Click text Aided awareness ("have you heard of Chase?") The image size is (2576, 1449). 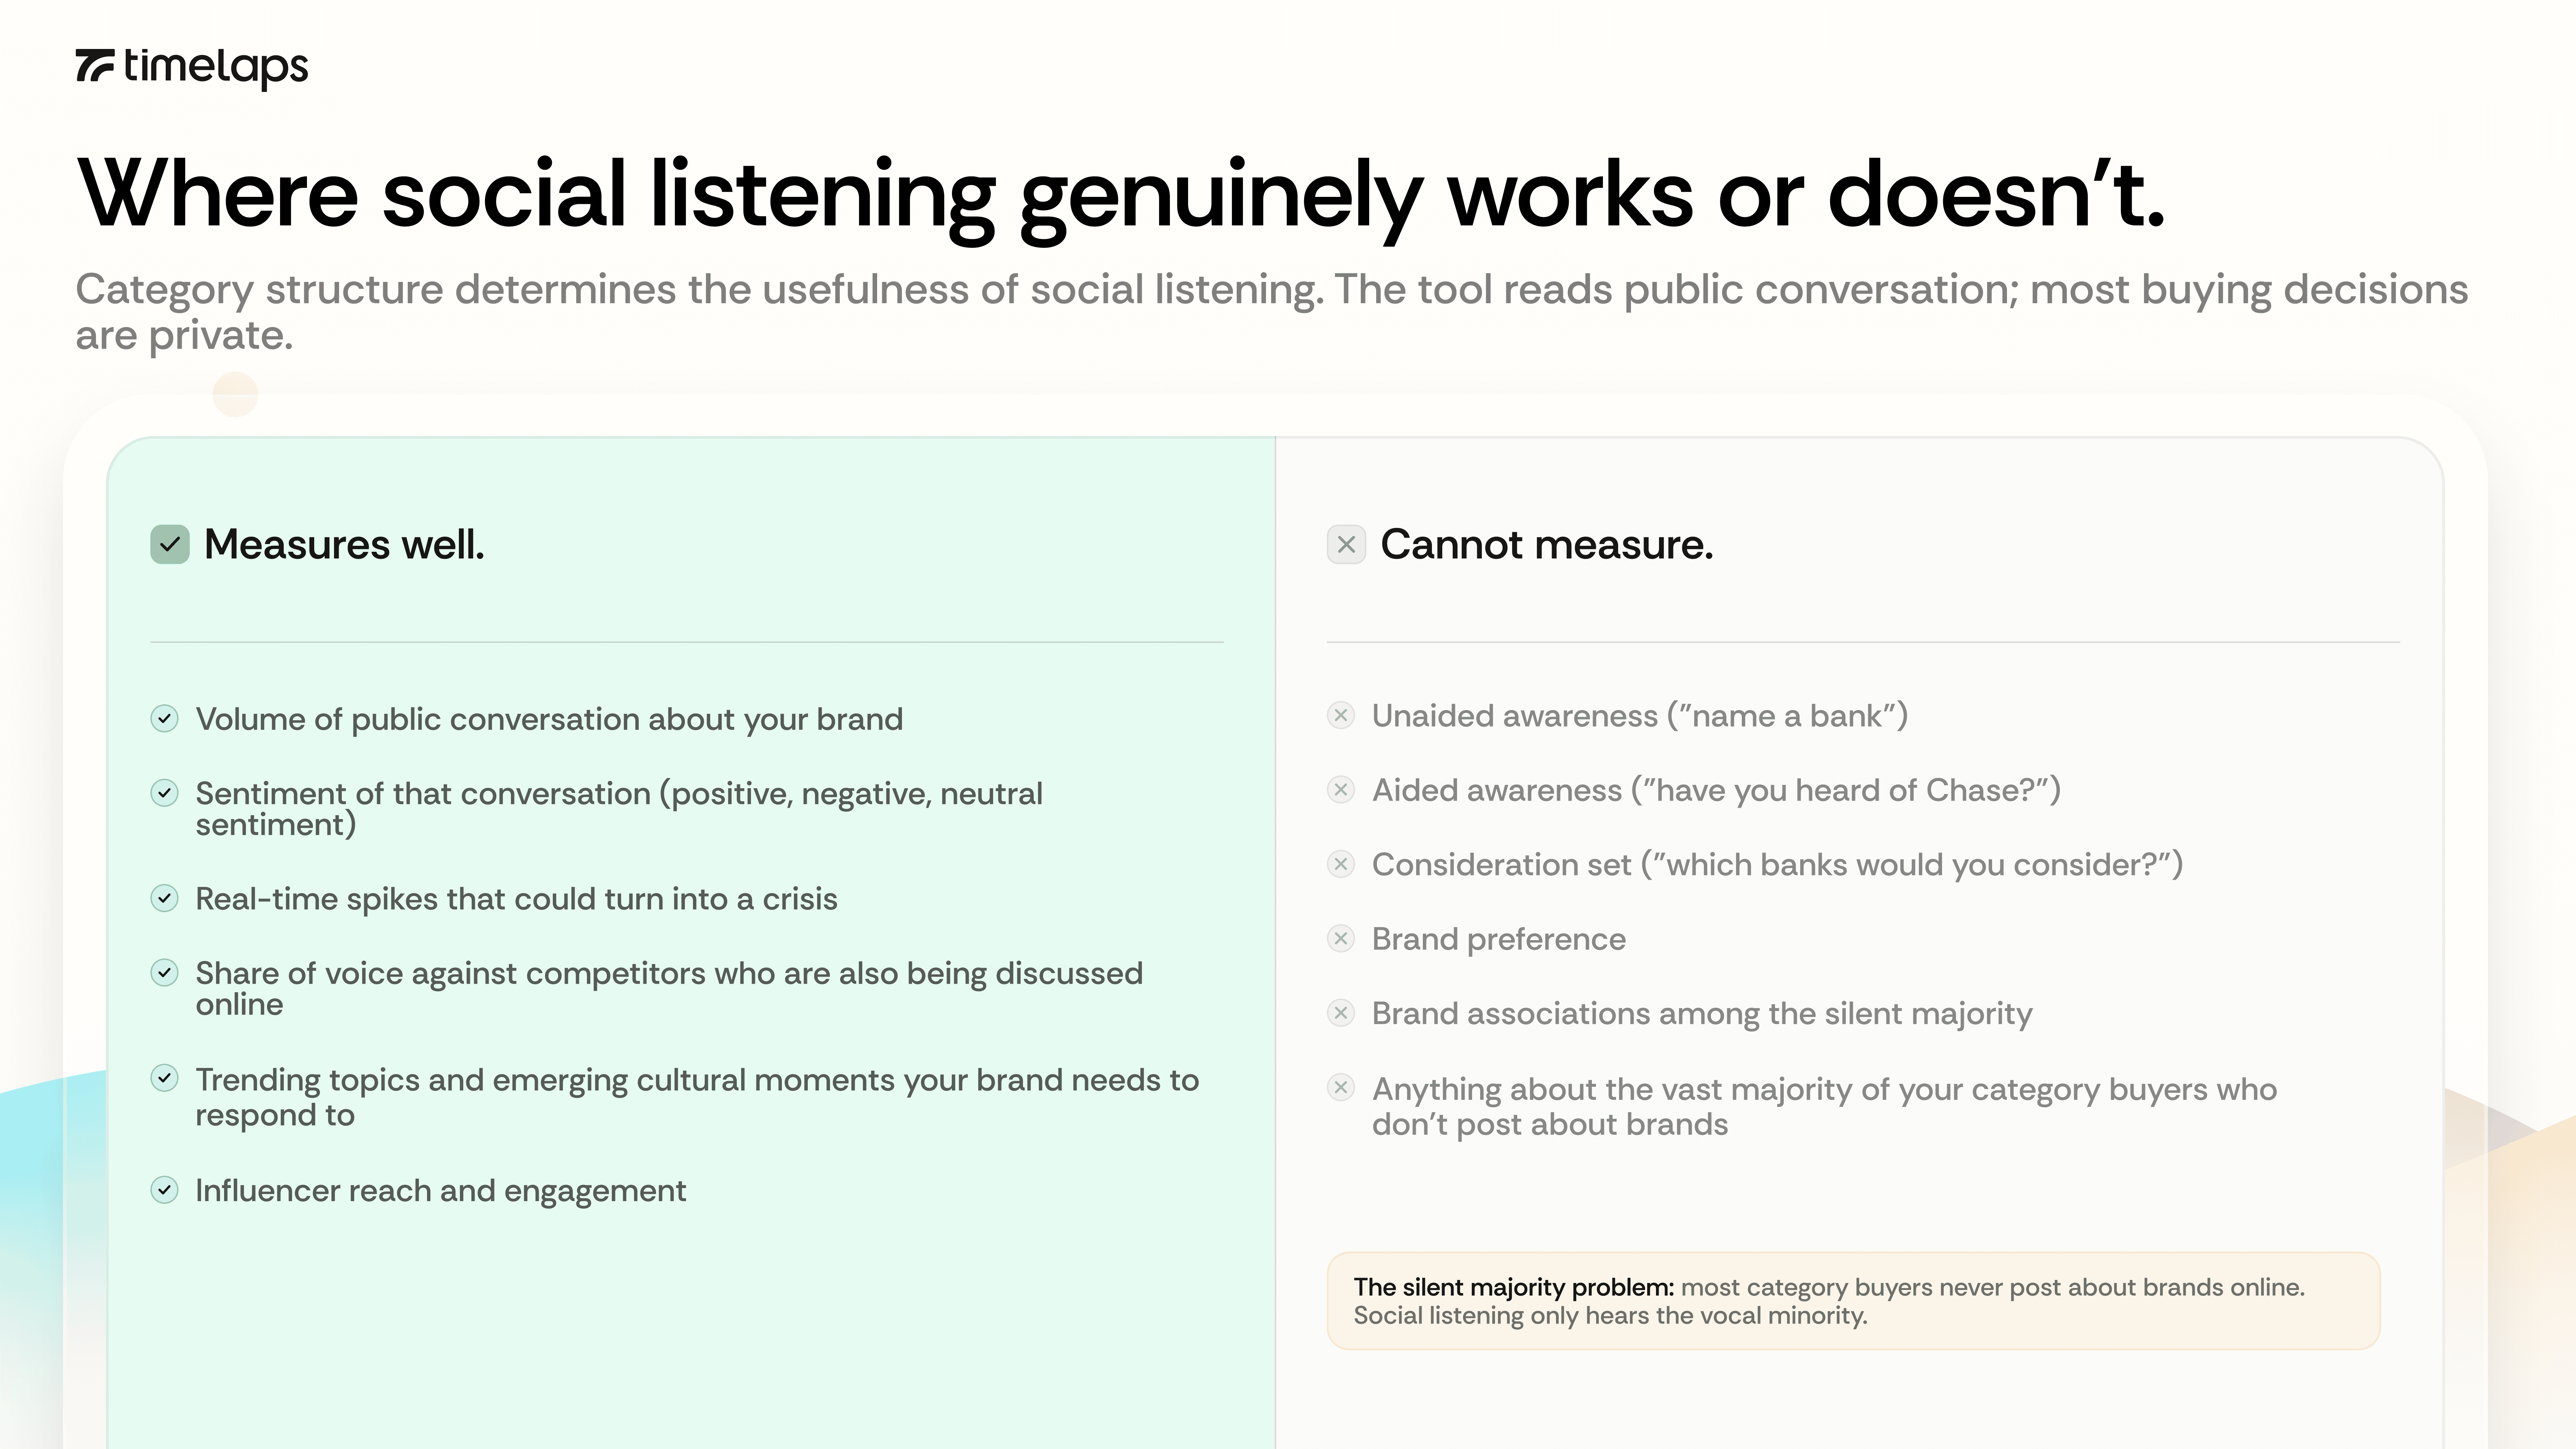point(1716,791)
